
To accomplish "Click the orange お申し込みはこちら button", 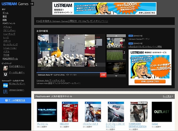I will coord(150,82).
